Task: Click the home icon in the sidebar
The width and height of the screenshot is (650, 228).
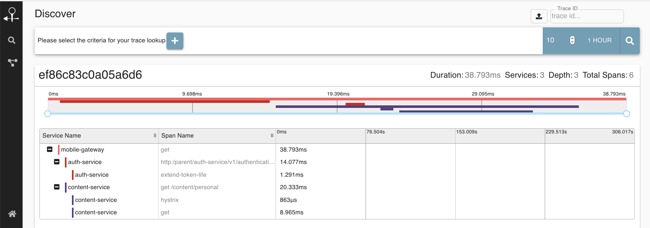Action: [12, 214]
